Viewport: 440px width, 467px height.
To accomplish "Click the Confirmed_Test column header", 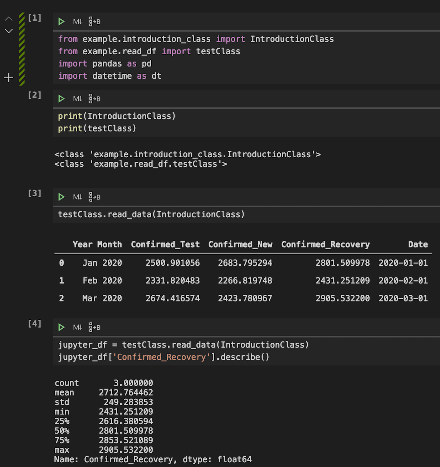I will 165,245.
